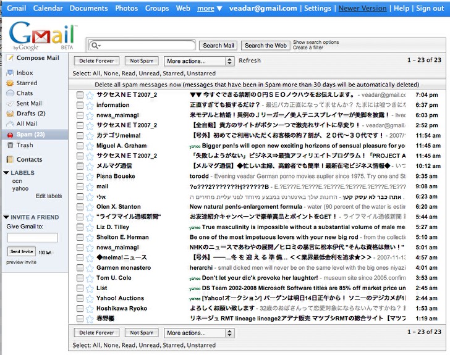Click the All Mail icon
450x355 pixels.
tap(10, 124)
